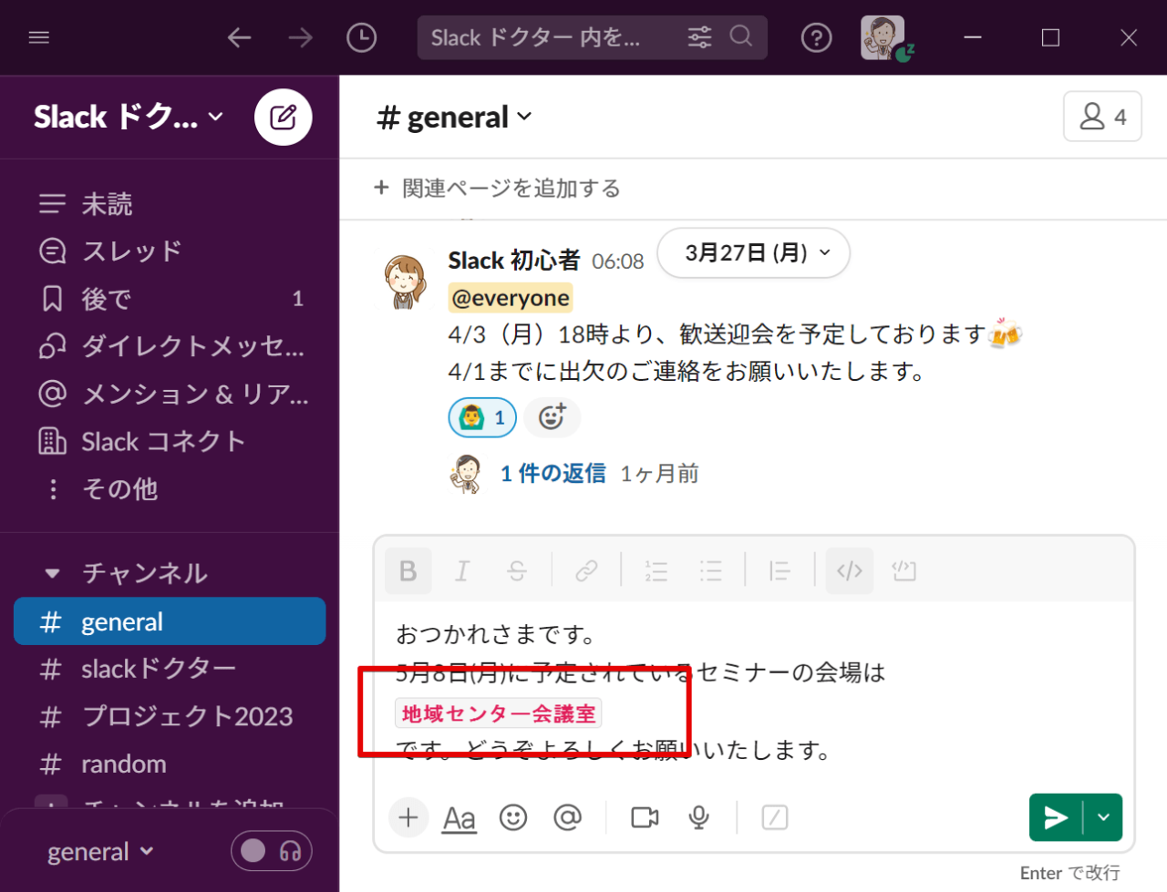Mention someone with the @ icon
1167x892 pixels.
[x=567, y=817]
